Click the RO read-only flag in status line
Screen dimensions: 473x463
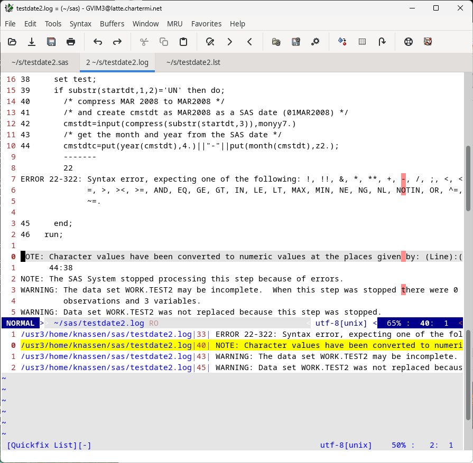pyautogui.click(x=154, y=323)
